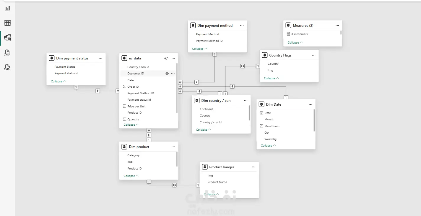The height and width of the screenshot is (216, 421).
Task: Click more options on Measures table
Action: tap(337, 26)
